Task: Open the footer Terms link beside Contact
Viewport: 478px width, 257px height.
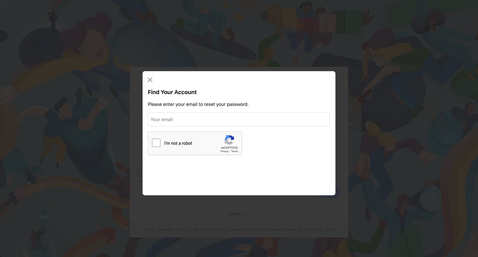Action: pyautogui.click(x=199, y=230)
